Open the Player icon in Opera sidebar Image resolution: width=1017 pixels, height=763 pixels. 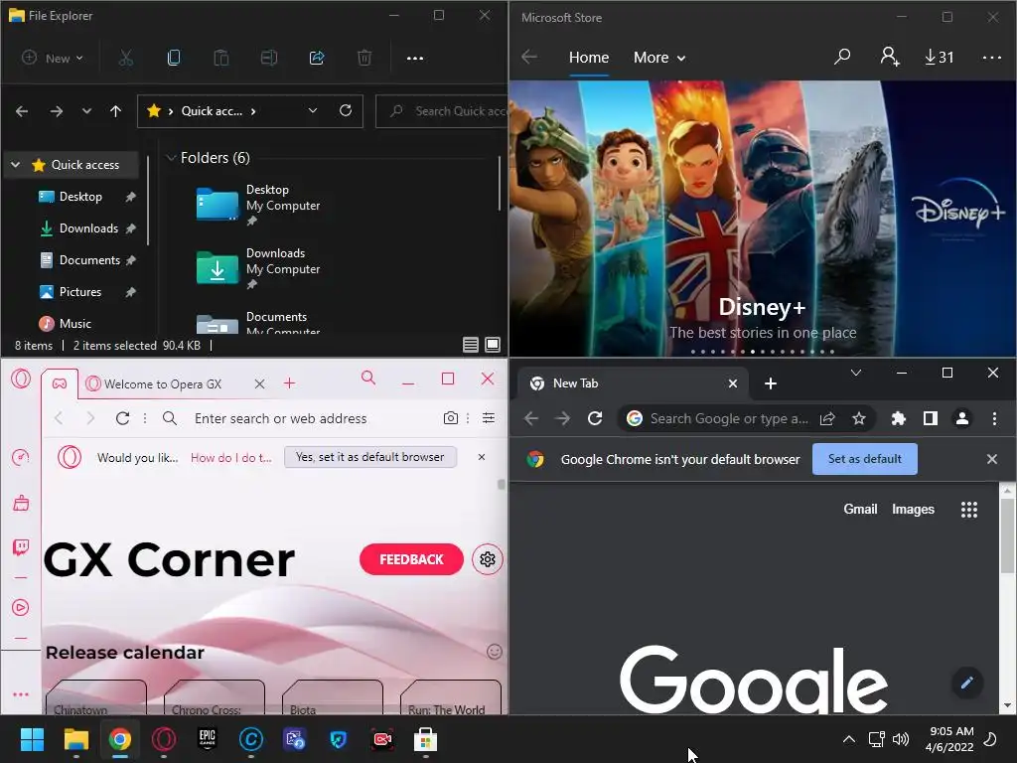tap(21, 608)
